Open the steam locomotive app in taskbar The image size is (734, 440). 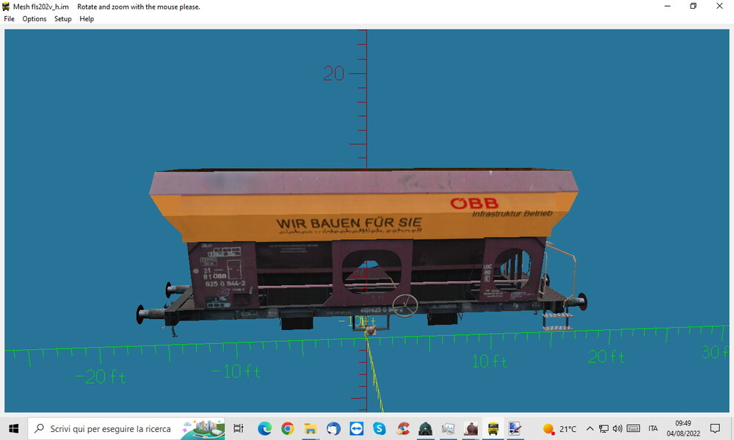pos(471,428)
